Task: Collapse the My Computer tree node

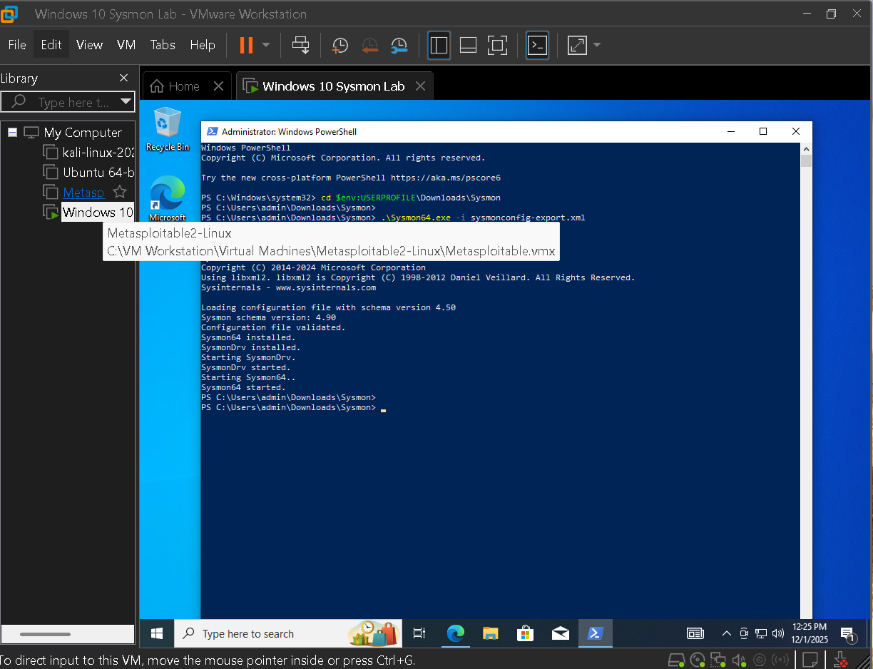Action: click(11, 132)
